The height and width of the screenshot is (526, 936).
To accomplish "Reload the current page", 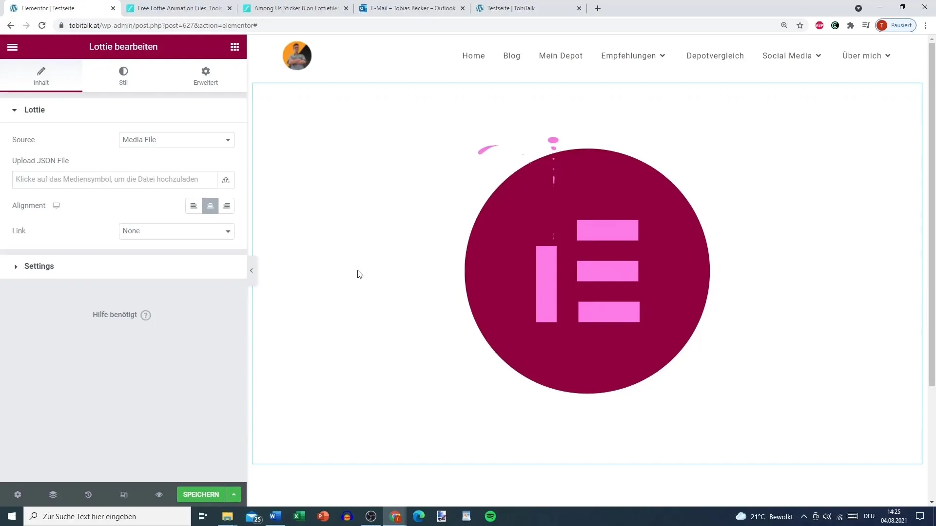I will point(42,25).
